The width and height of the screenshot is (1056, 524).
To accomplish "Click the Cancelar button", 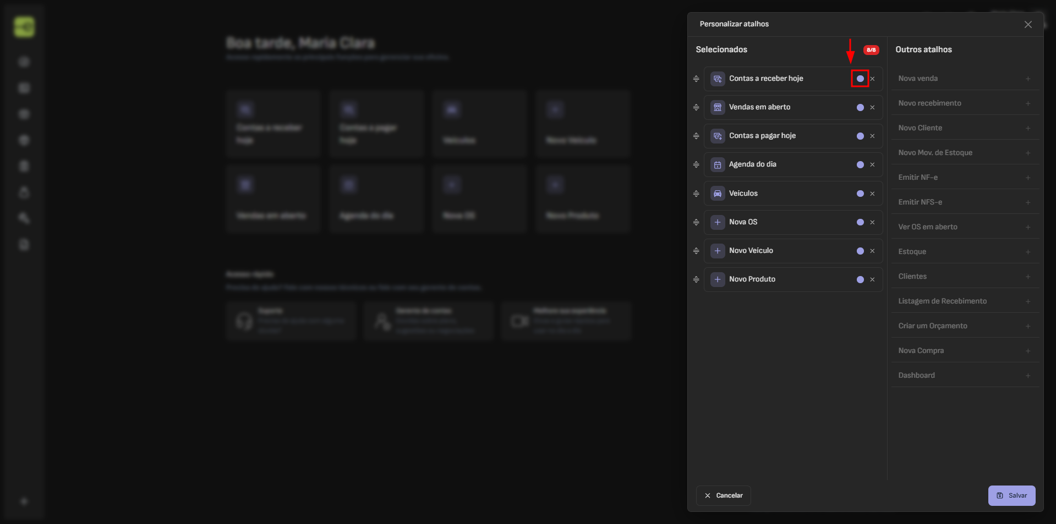I will pyautogui.click(x=723, y=495).
